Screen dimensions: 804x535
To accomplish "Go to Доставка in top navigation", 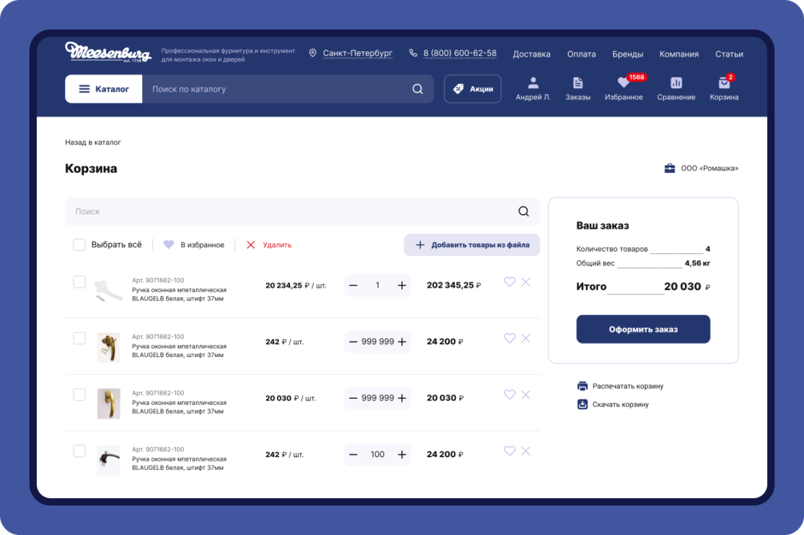I will point(531,54).
